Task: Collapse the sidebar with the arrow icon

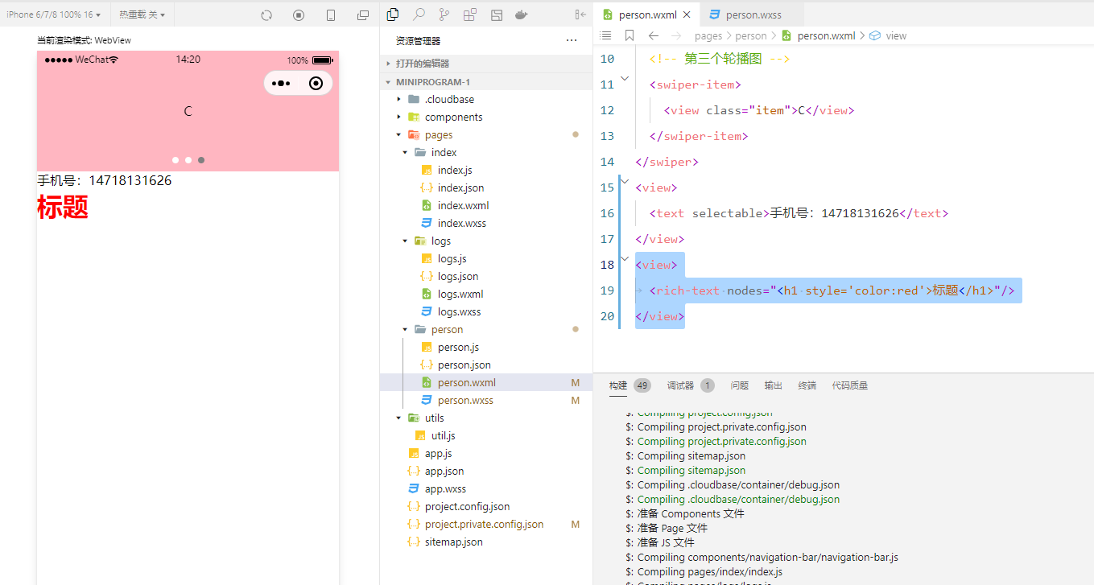Action: tap(580, 14)
